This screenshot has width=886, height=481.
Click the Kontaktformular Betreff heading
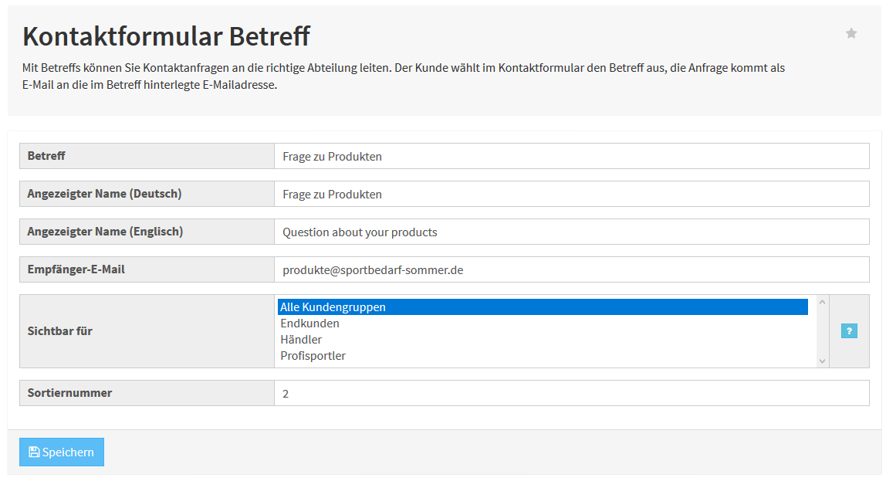coord(166,36)
